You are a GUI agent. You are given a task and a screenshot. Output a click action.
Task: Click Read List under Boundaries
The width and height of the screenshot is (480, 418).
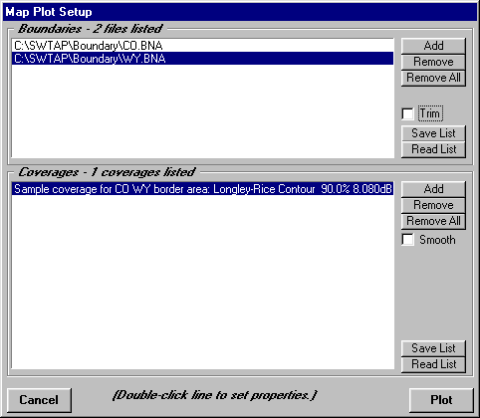pos(433,149)
